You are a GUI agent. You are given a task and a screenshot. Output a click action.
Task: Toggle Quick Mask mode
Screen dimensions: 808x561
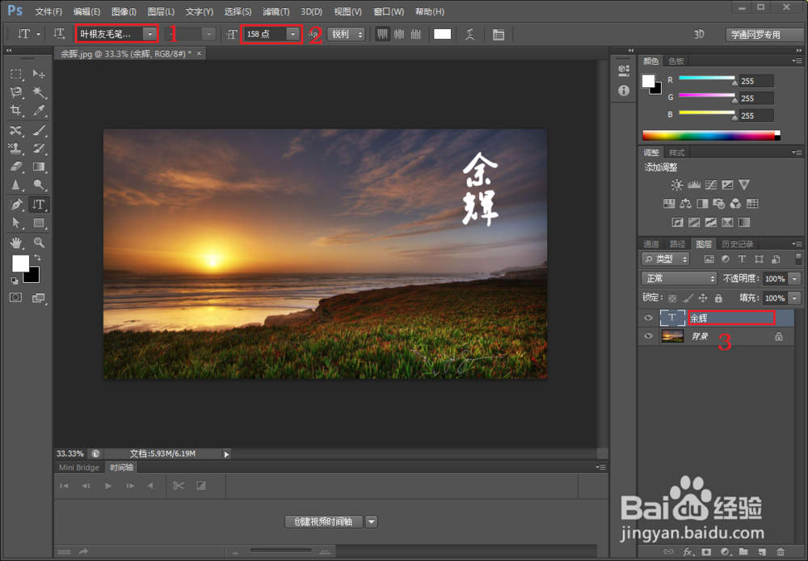click(16, 297)
